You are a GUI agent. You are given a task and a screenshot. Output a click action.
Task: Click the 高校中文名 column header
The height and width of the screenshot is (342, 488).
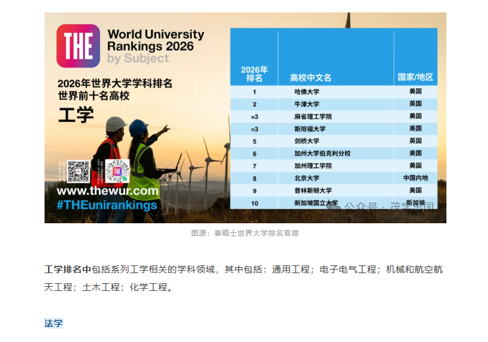pyautogui.click(x=310, y=78)
